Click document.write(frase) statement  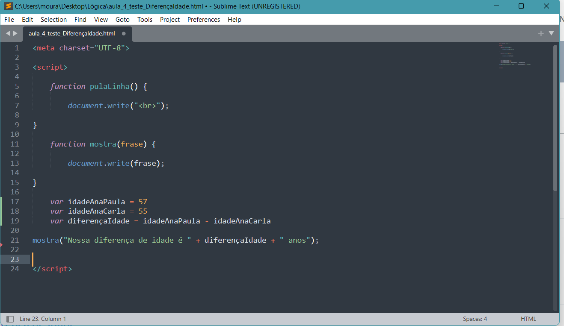(116, 163)
